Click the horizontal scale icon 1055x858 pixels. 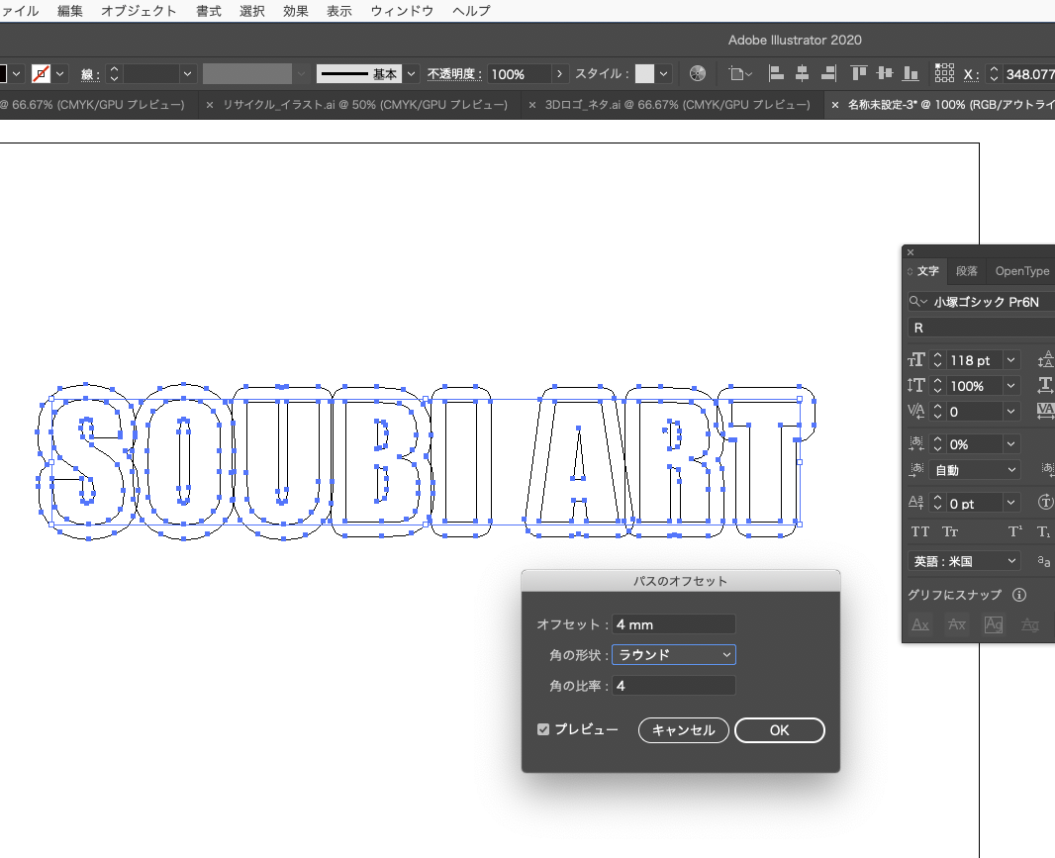(x=1045, y=386)
